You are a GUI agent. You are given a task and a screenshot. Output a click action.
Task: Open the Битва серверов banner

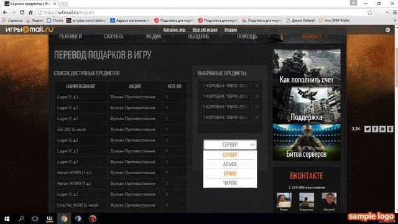(x=307, y=142)
